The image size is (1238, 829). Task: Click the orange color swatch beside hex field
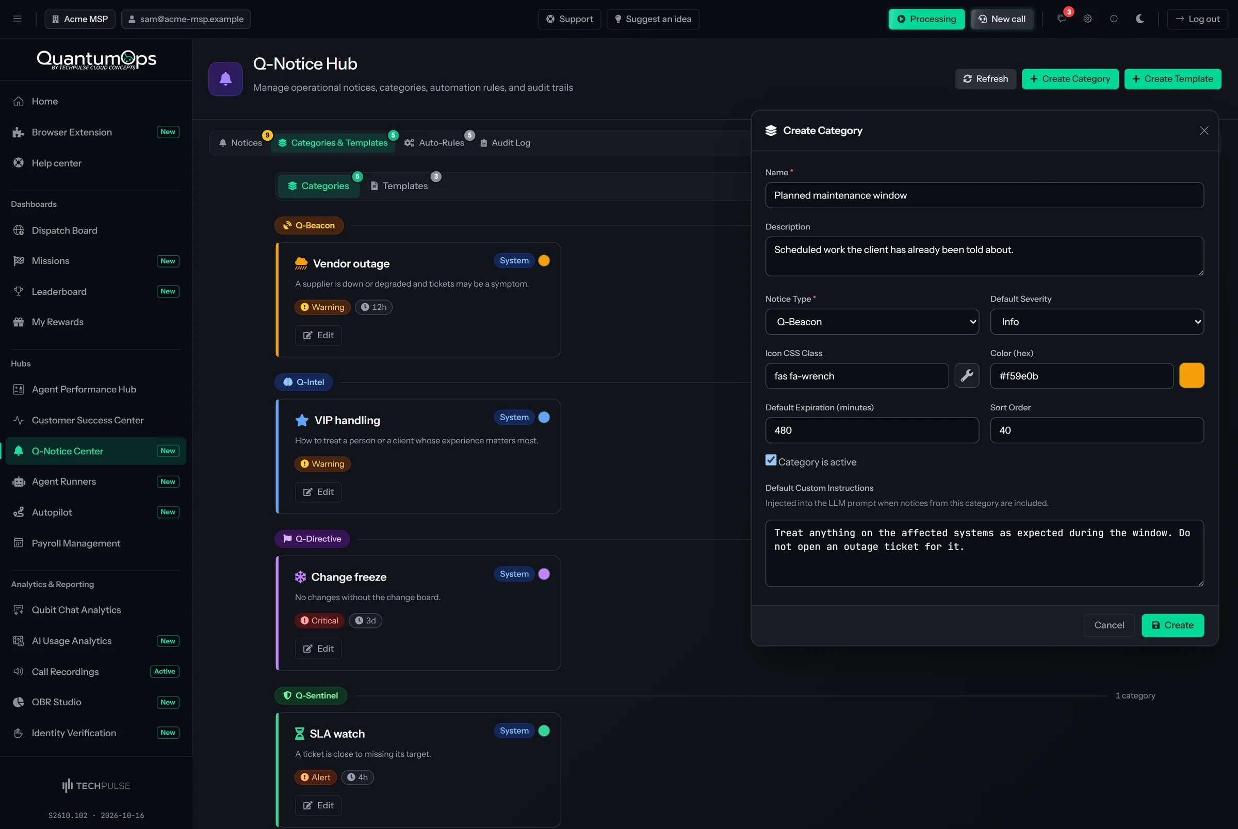point(1192,376)
